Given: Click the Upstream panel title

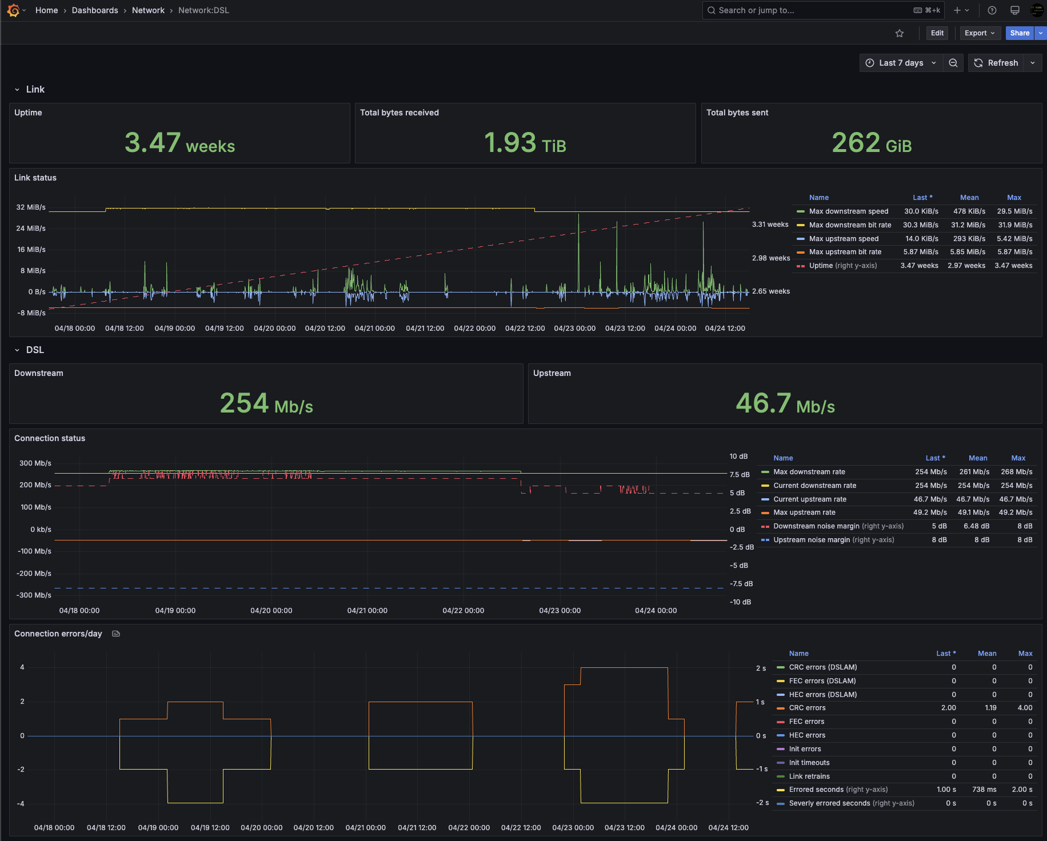Looking at the screenshot, I should (x=552, y=373).
